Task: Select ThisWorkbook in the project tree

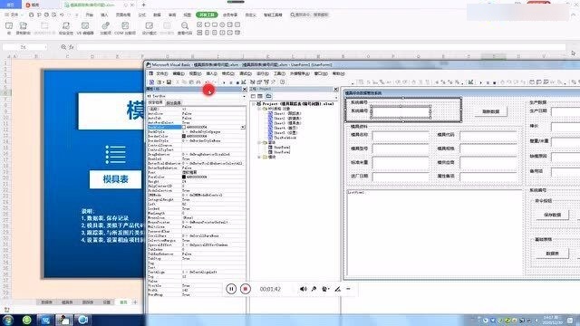Action: pos(285,138)
